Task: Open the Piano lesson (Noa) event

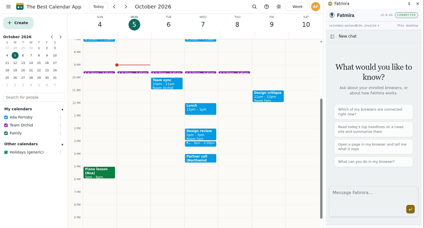Action: 99,173
